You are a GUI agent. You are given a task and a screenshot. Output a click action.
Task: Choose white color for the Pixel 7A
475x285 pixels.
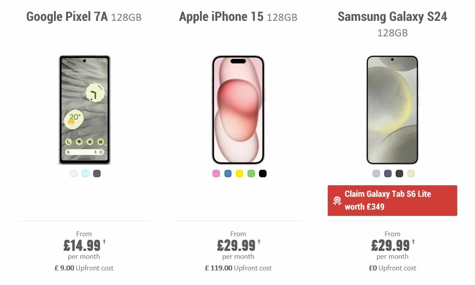point(74,174)
